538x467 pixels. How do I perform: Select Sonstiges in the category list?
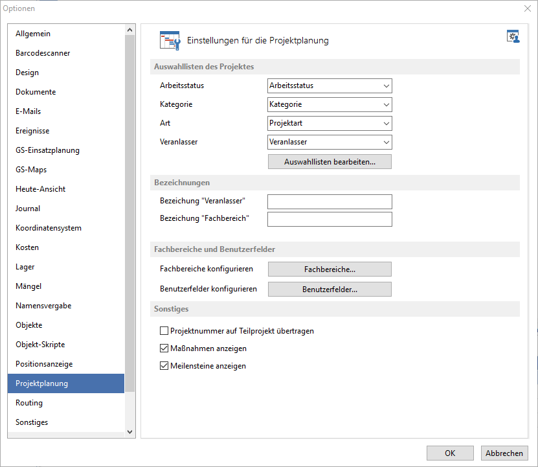click(x=66, y=422)
